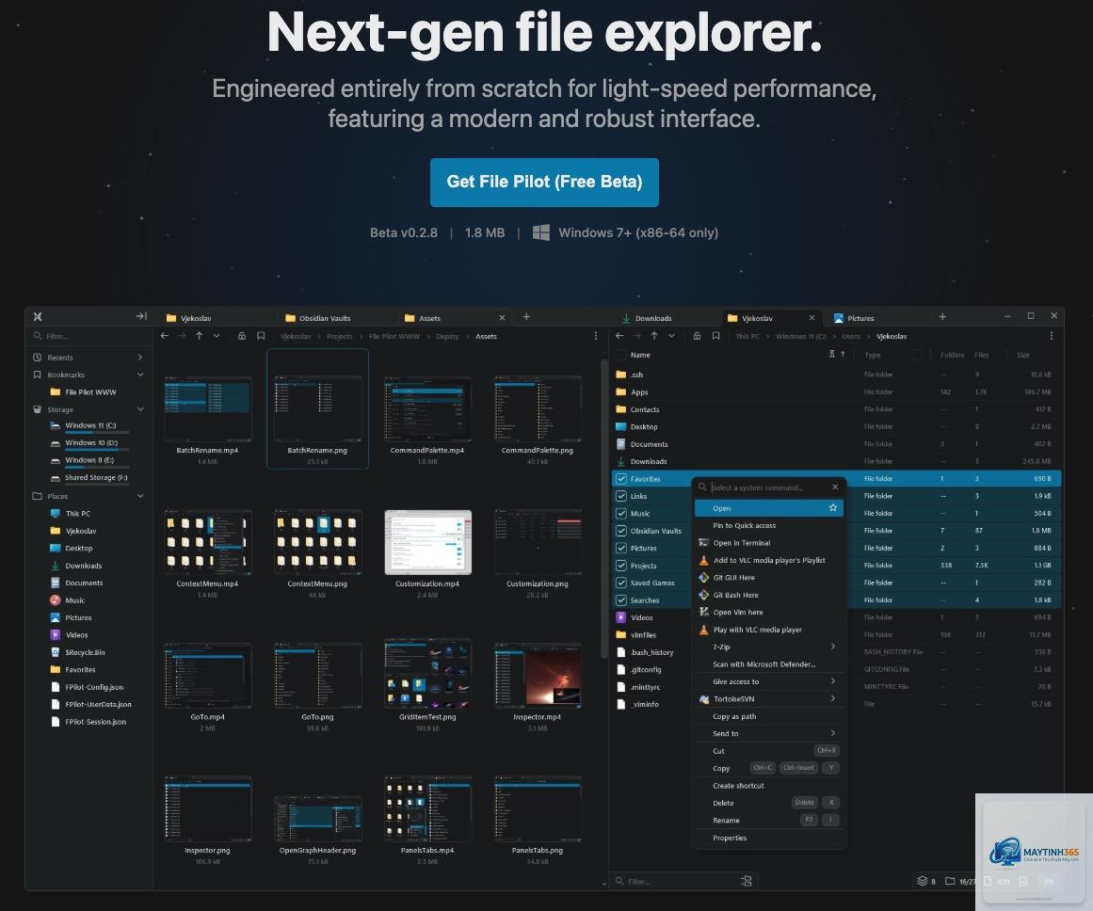Collapse the sidebar with the arrow-to-bar icon

pos(141,316)
